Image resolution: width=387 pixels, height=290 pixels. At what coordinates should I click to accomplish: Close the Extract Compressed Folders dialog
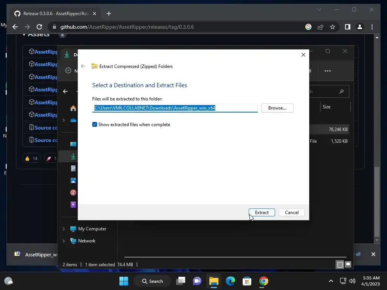tap(303, 55)
